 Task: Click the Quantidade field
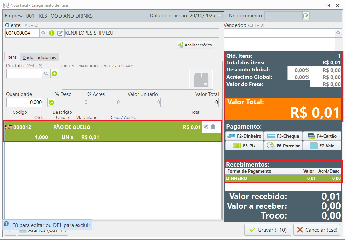pyautogui.click(x=24, y=102)
